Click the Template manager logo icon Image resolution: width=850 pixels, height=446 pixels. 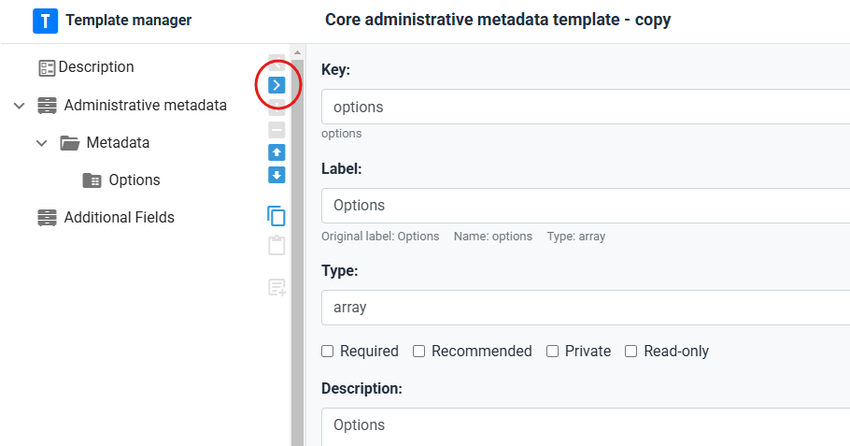point(45,21)
